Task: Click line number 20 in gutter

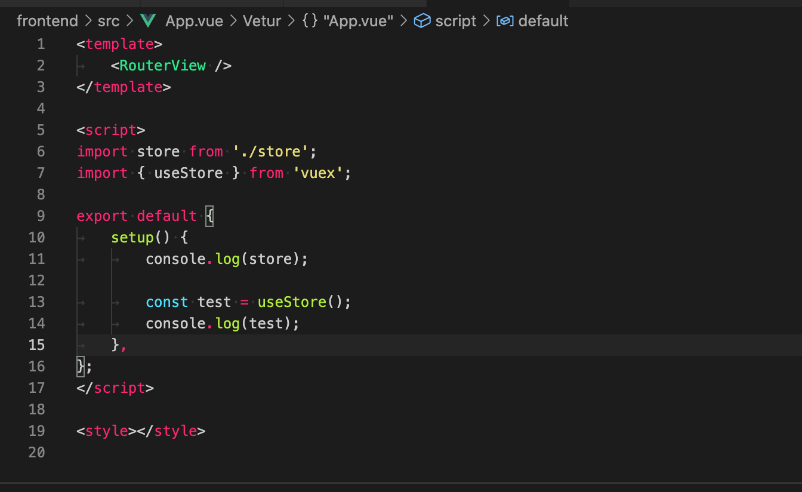Action: click(x=36, y=453)
